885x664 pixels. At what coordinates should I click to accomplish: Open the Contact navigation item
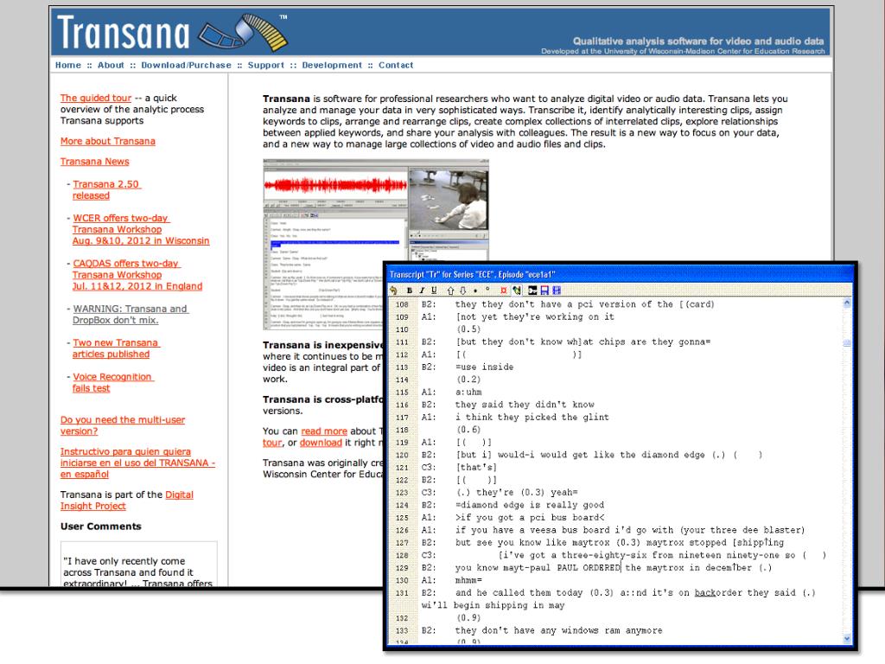[x=396, y=65]
